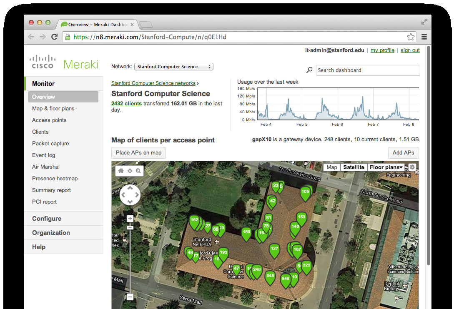Open a new browser tab
This screenshot has width=454, height=309.
[146, 25]
